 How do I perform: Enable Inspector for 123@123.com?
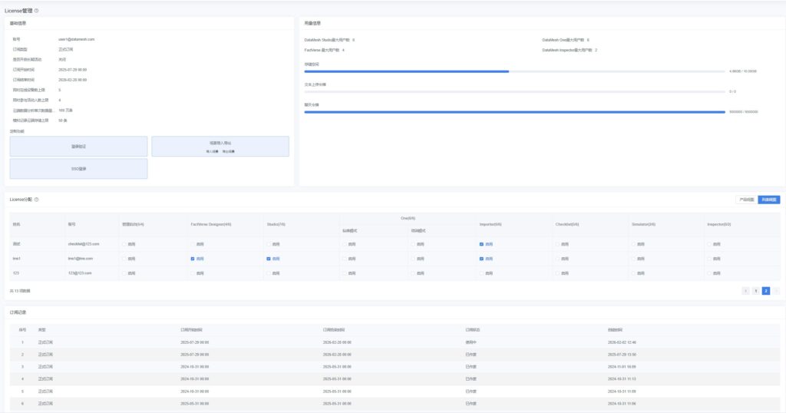tap(709, 273)
